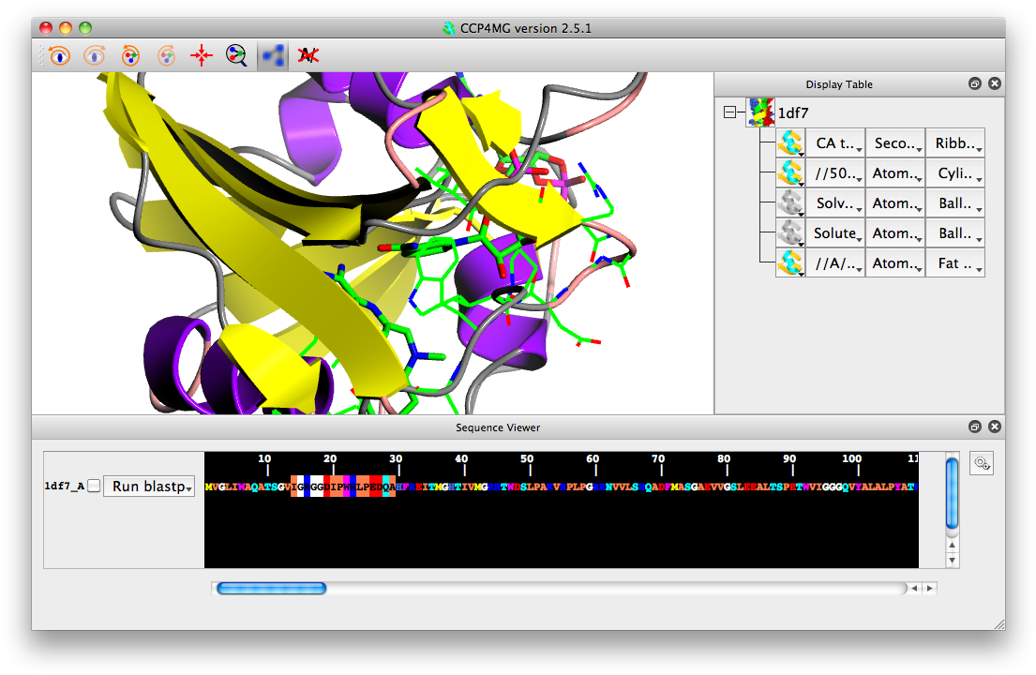
Task: Open the zoom picking magnifier tool
Action: click(x=236, y=54)
